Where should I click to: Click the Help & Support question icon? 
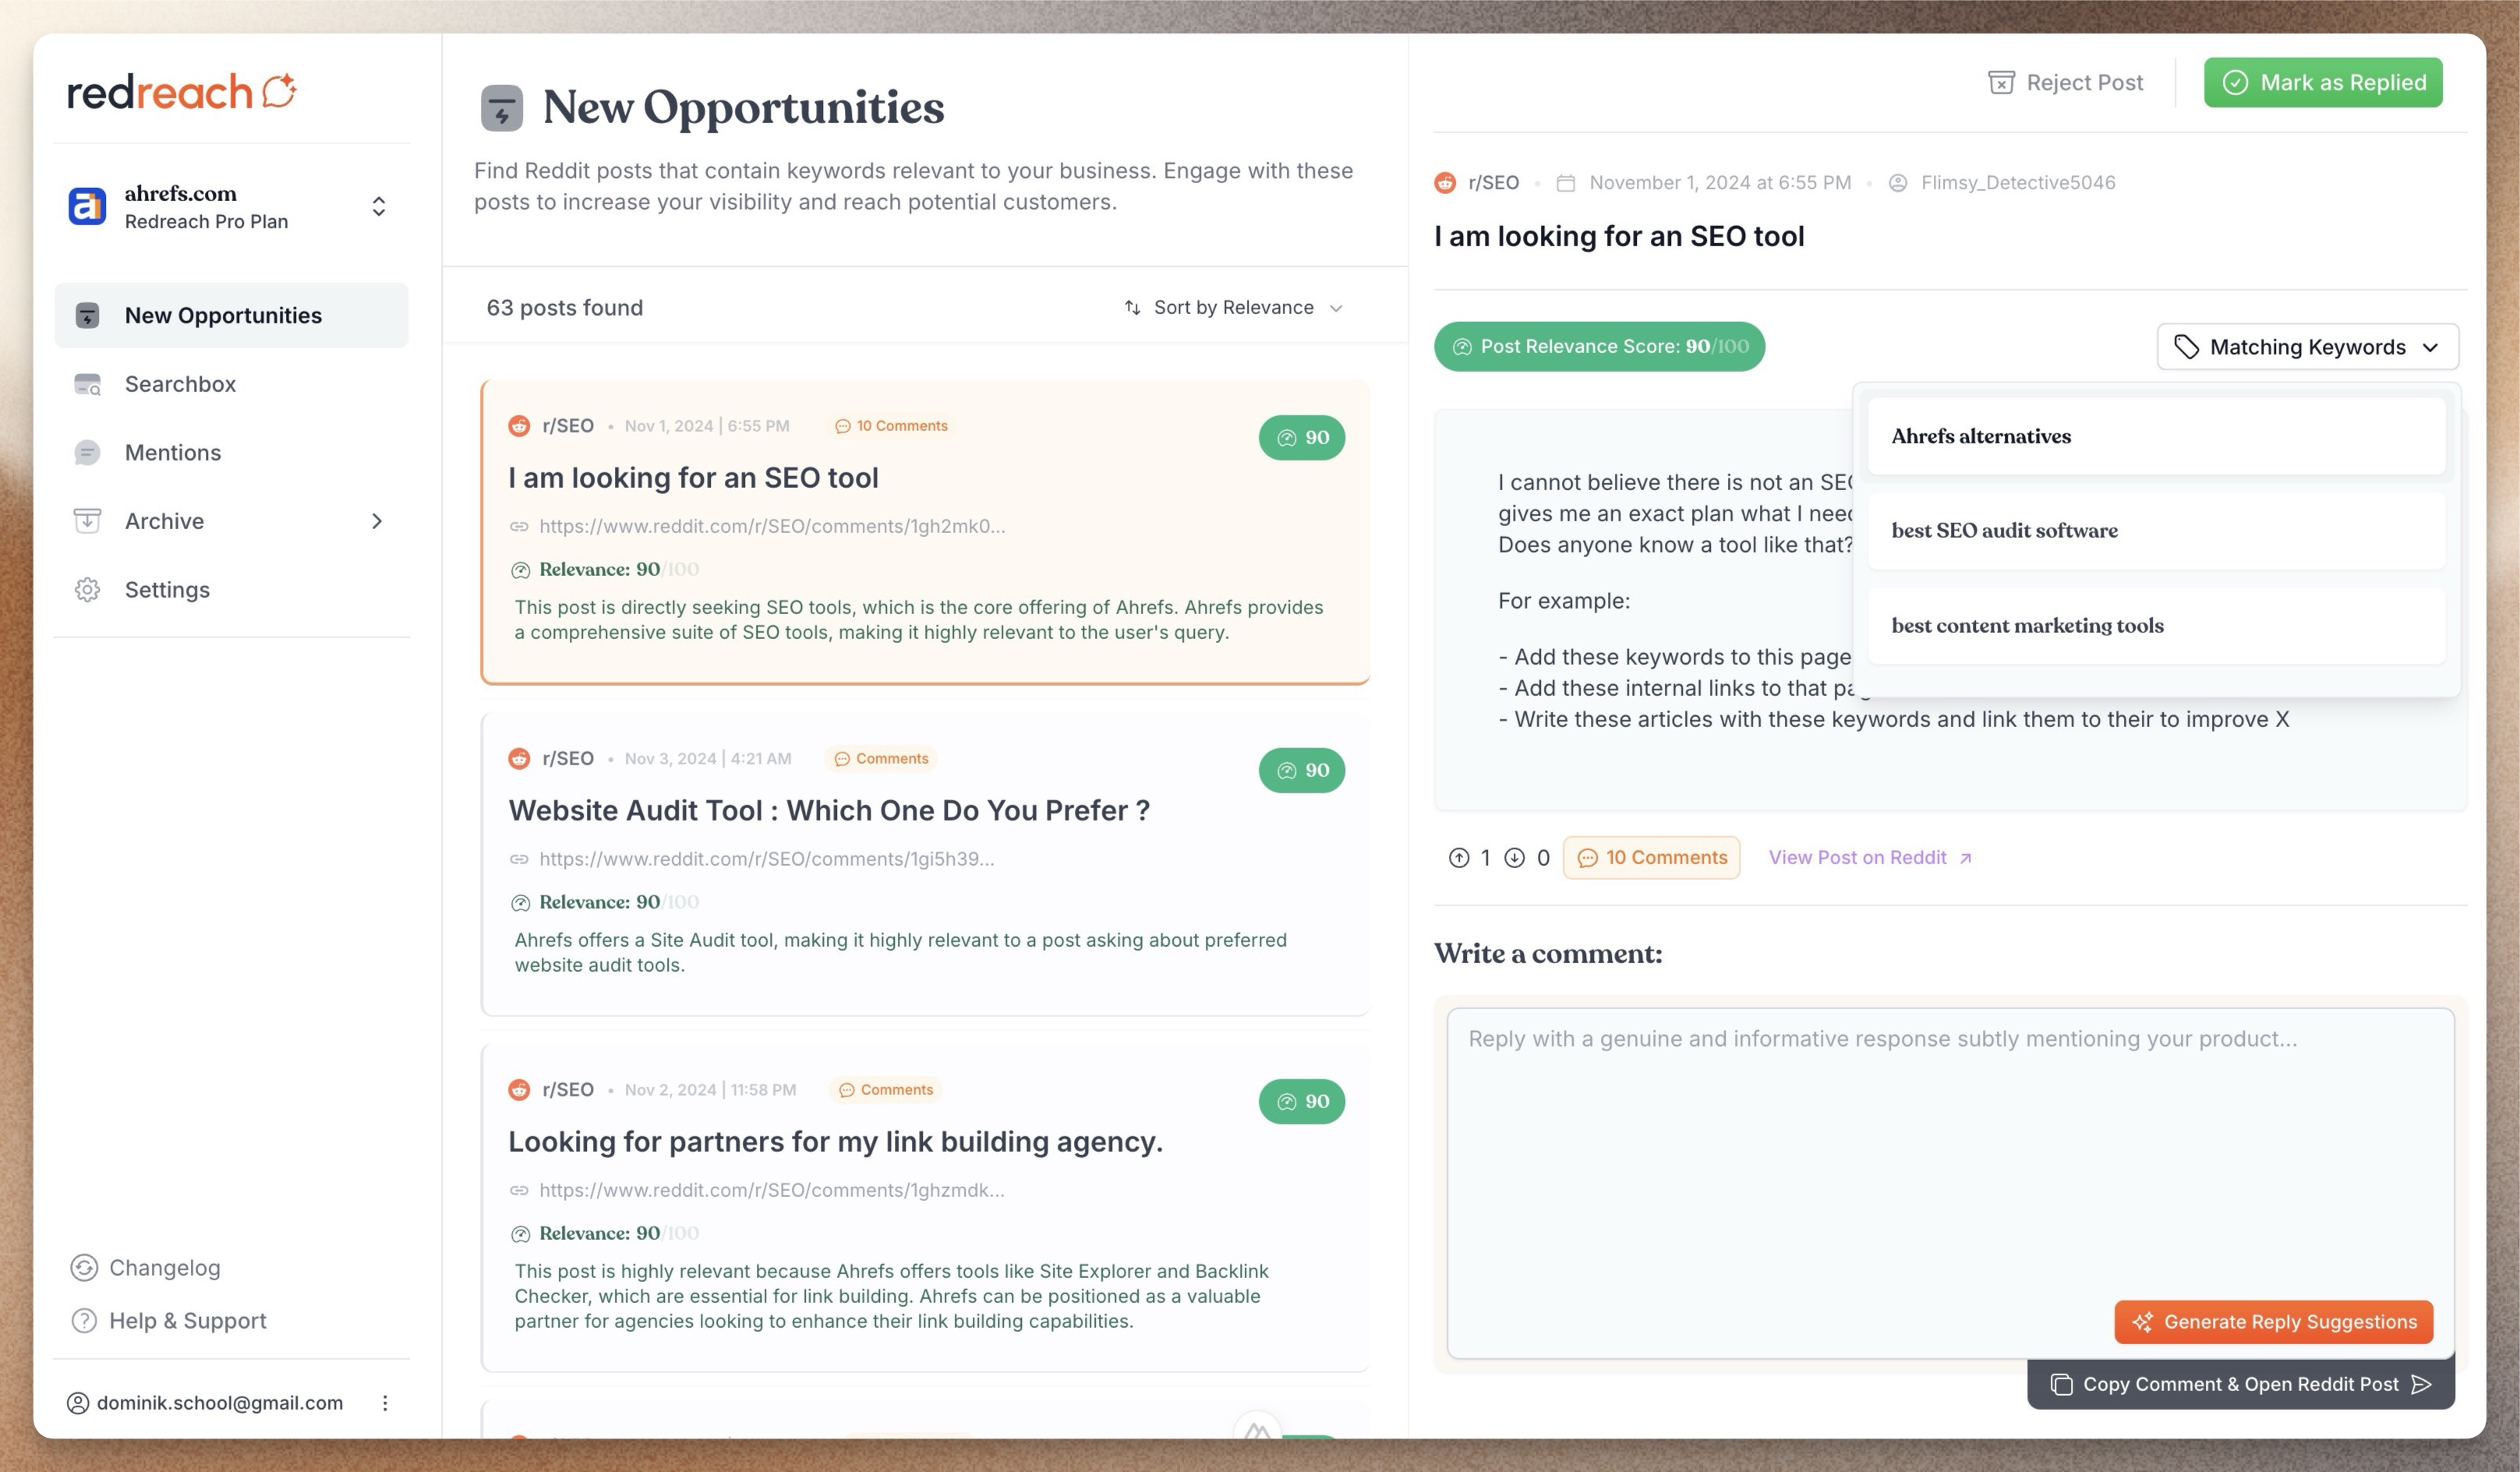pyautogui.click(x=84, y=1321)
